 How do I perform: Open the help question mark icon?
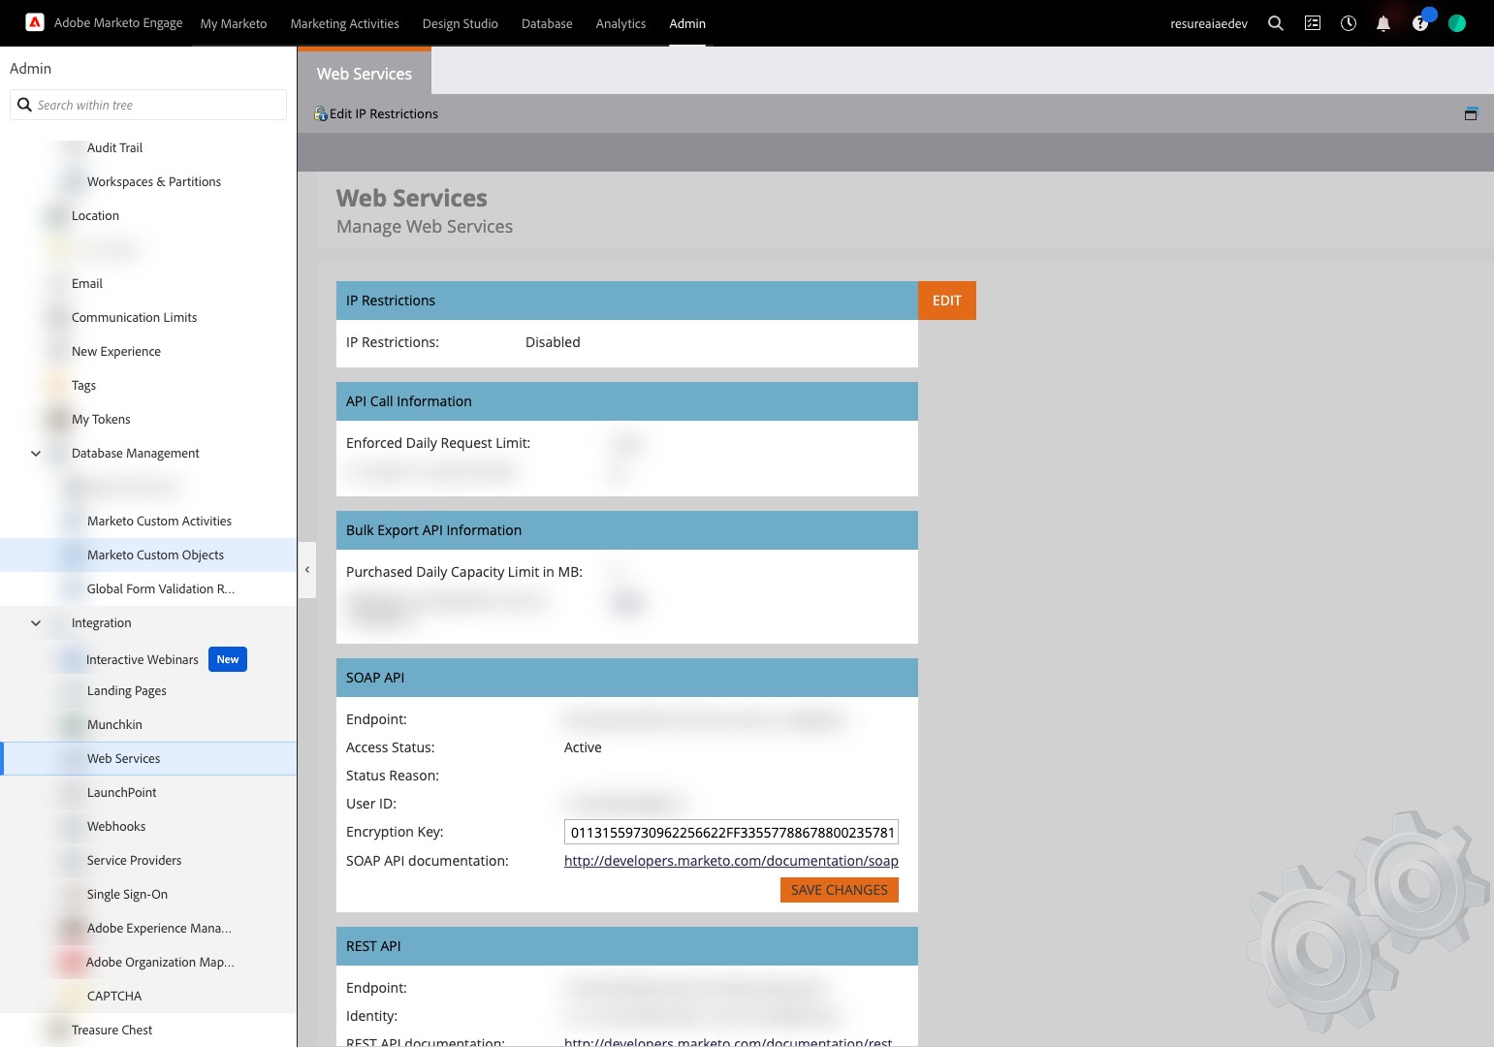tap(1420, 23)
